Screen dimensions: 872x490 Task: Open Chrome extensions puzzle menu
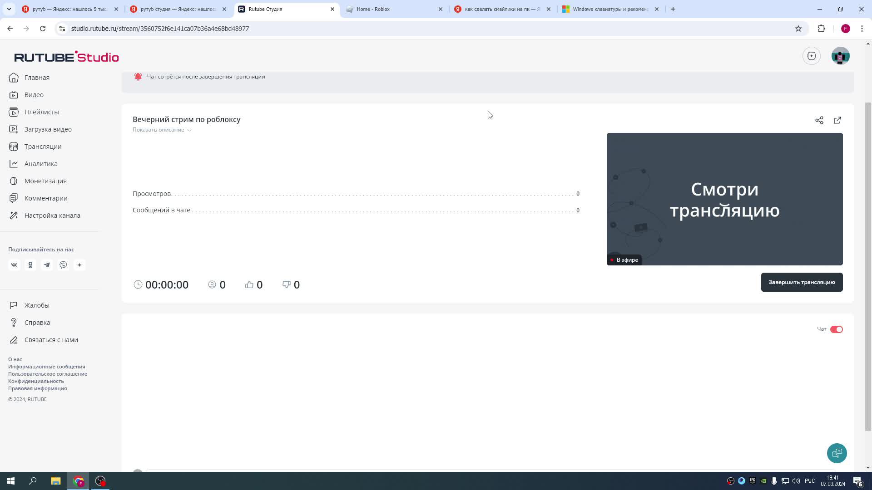[822, 28]
